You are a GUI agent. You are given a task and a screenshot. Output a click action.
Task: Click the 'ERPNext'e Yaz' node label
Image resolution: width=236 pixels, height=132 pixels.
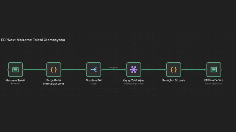point(214,80)
